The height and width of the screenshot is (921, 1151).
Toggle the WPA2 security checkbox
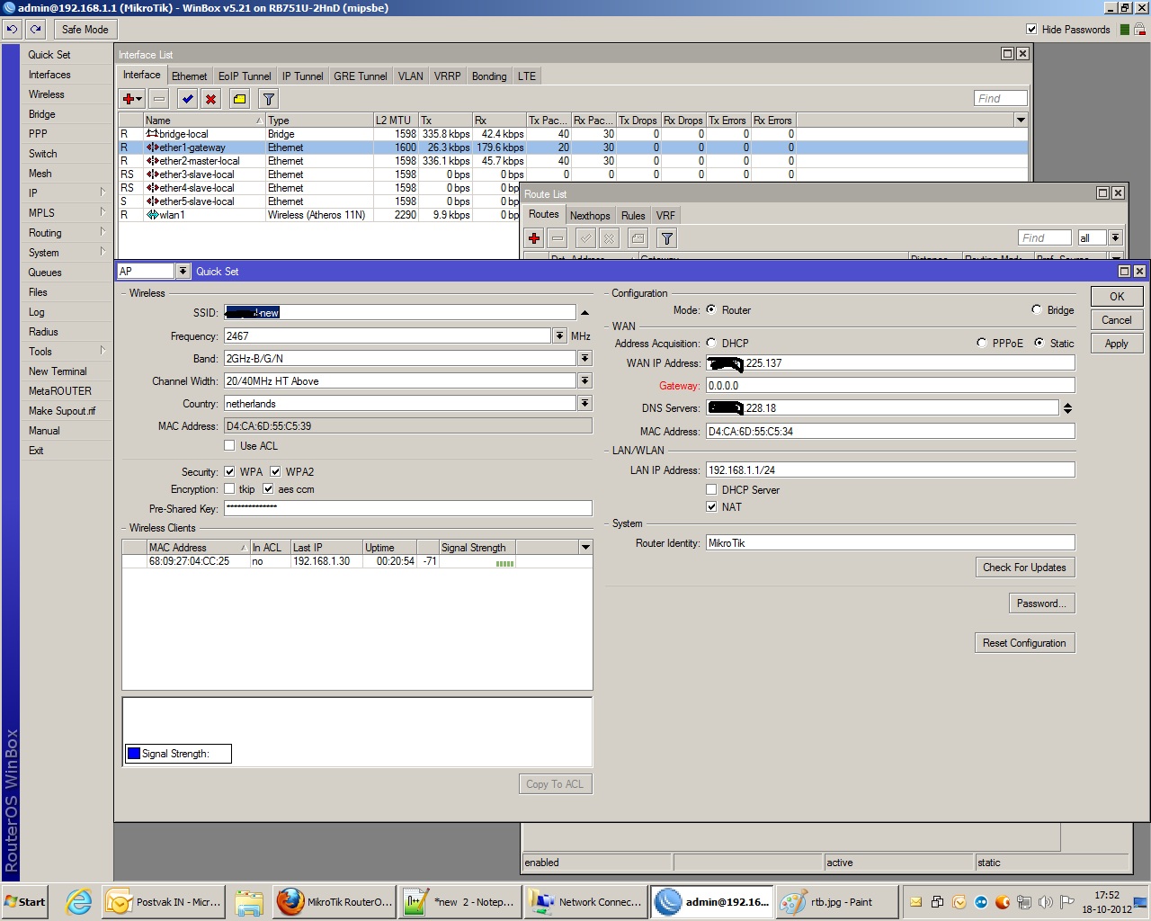(275, 471)
